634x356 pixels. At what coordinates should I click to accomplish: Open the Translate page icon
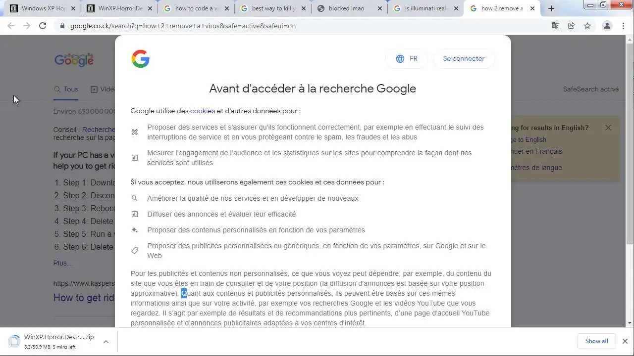pos(556,26)
